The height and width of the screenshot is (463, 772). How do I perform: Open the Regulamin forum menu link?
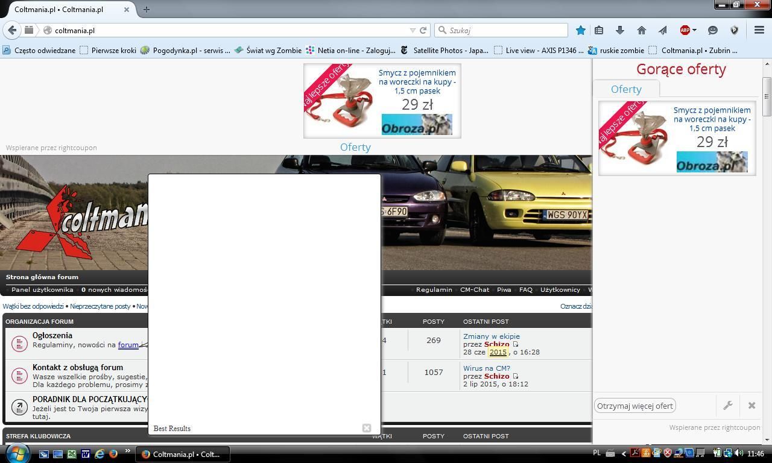(434, 290)
